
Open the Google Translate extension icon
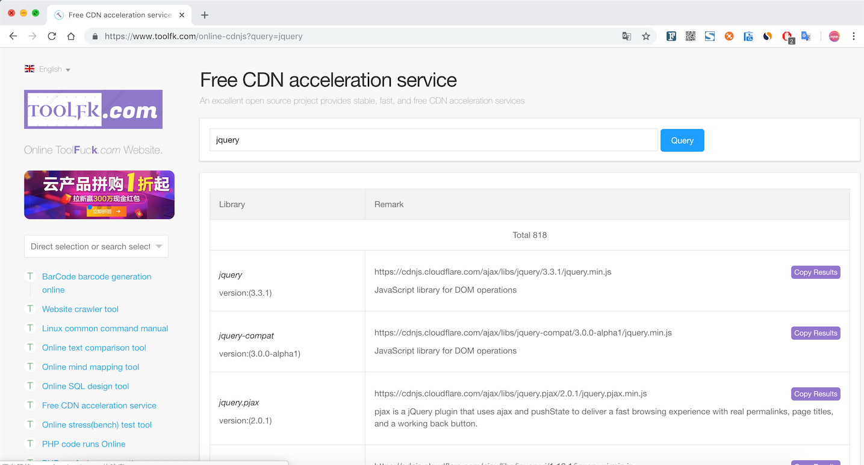(806, 36)
